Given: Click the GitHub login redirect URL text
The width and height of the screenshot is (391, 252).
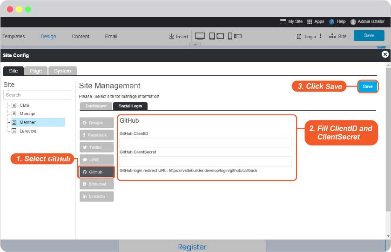Looking at the screenshot, I should coord(188,171).
